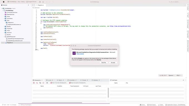Image resolution: width=189 pixels, height=106 pixels.
Task: Open the Call Stack pad tab
Action: point(114,80)
